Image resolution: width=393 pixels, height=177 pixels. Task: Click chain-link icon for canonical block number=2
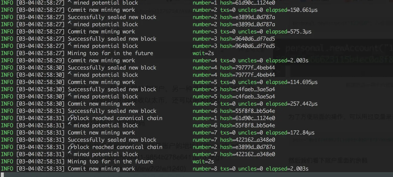[x=70, y=147]
